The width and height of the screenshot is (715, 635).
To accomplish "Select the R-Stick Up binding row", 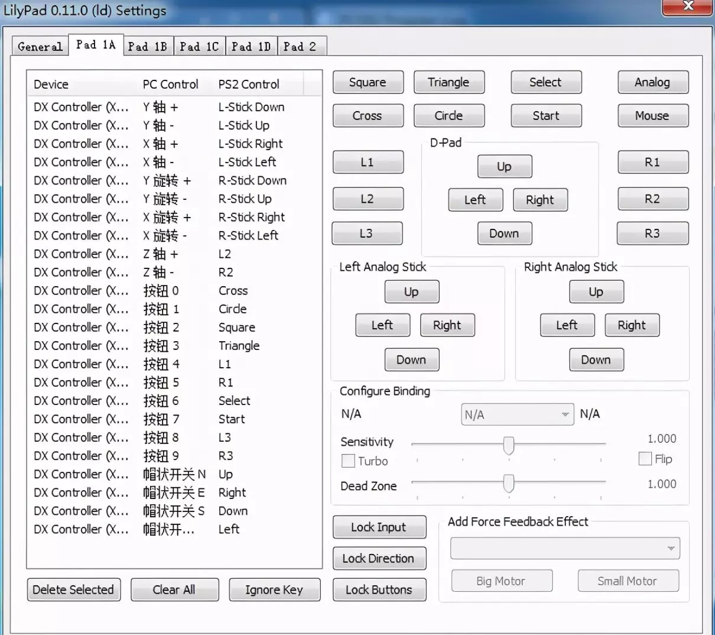I will 174,199.
